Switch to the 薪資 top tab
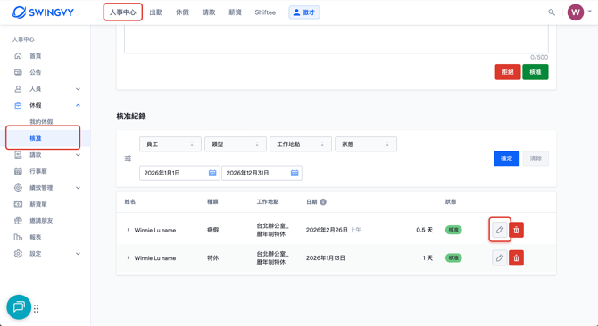 click(x=235, y=12)
